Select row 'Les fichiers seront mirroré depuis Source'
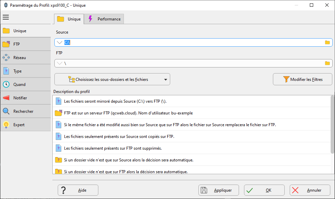This screenshot has height=199, width=335. (x=191, y=101)
